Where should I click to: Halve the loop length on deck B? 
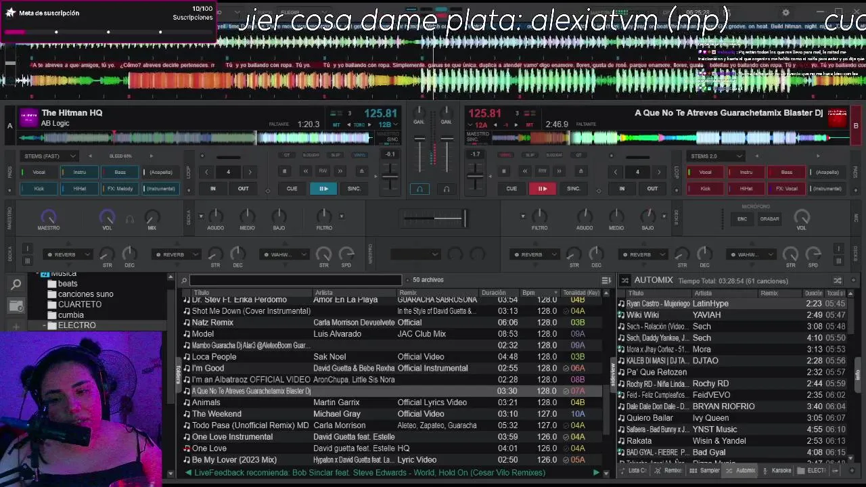[x=615, y=172]
